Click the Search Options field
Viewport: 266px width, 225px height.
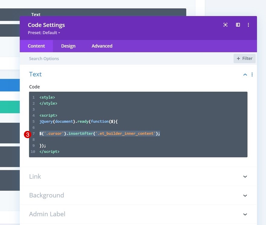click(x=121, y=58)
